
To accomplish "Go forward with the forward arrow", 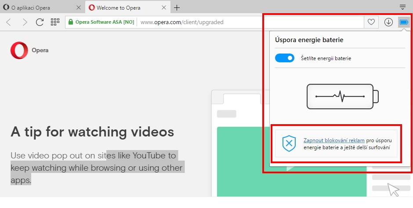I will click(25, 22).
